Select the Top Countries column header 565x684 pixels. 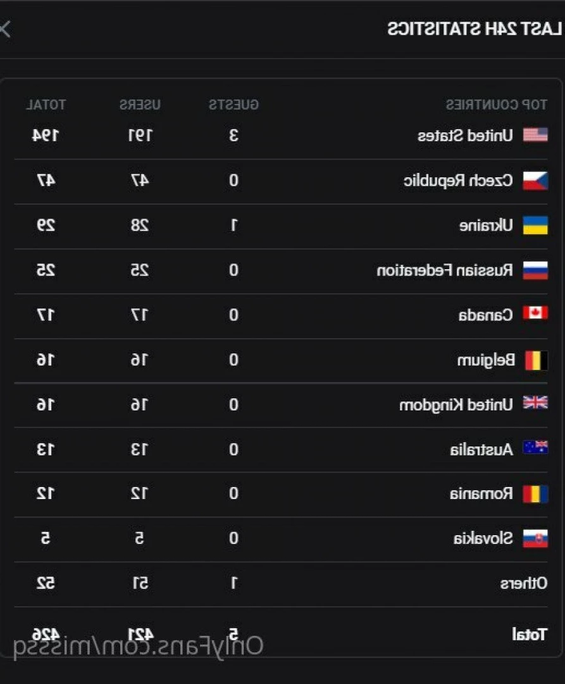496,104
